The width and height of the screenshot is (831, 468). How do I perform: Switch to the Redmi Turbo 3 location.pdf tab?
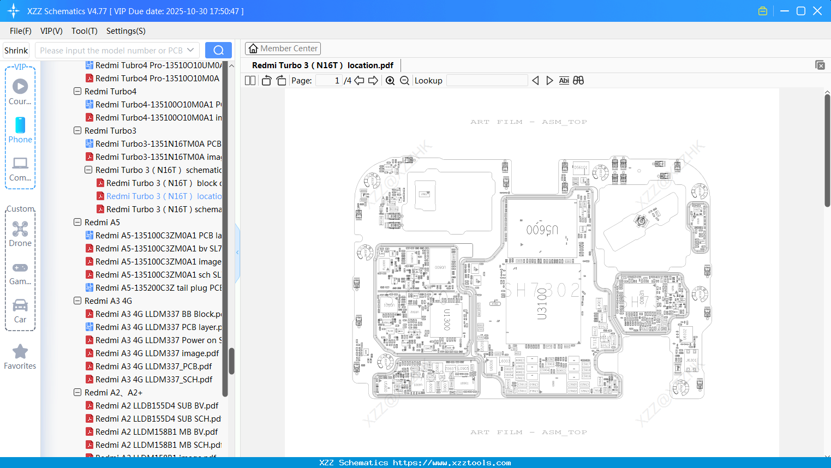(x=322, y=65)
